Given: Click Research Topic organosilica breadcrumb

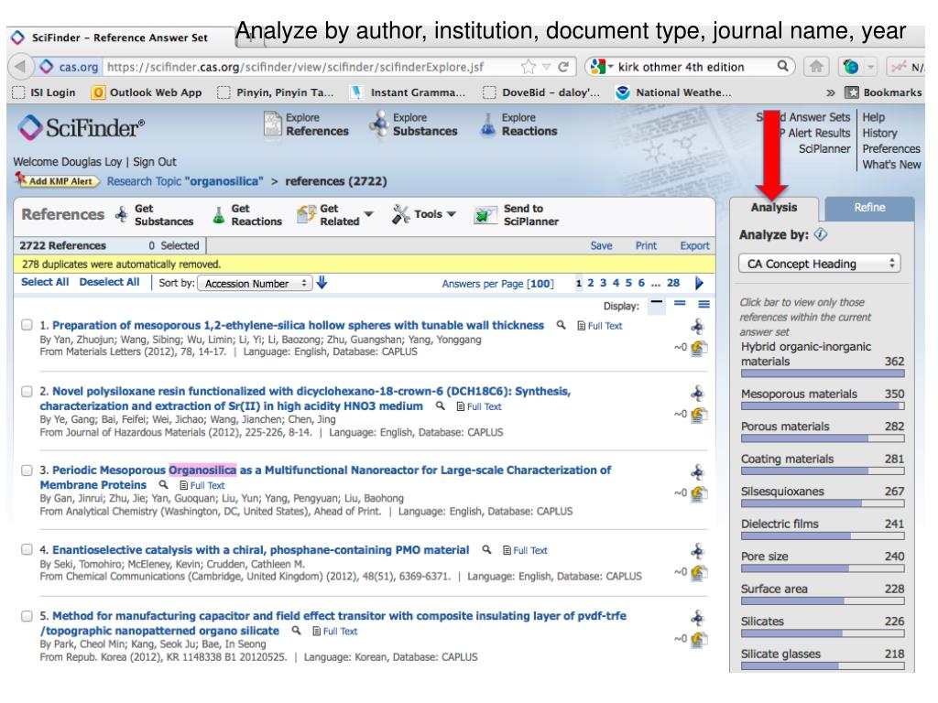Looking at the screenshot, I should click(x=185, y=180).
